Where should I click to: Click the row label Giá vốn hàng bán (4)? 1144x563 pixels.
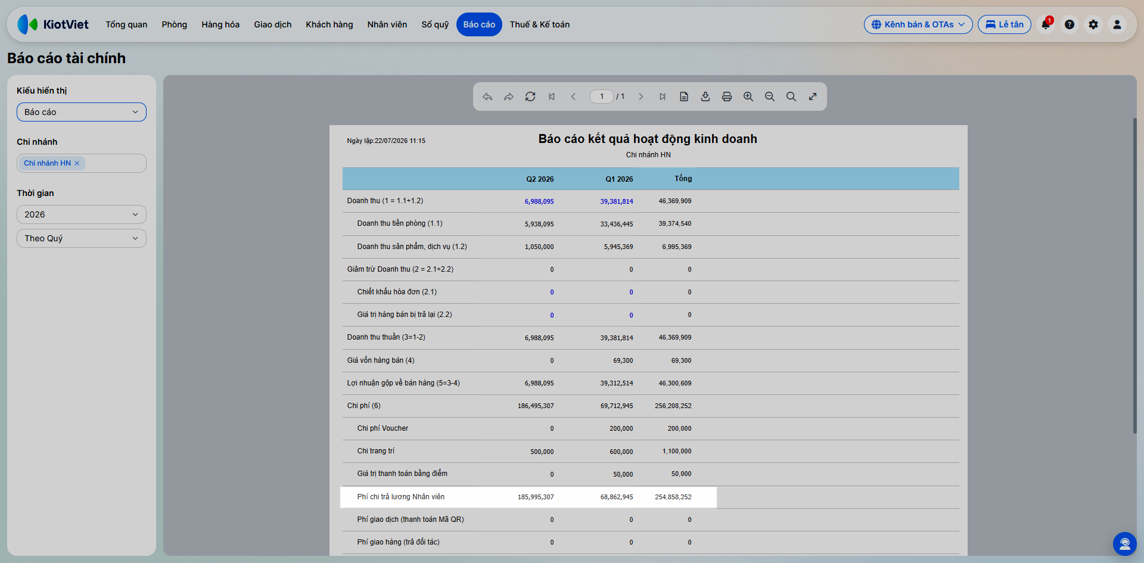(381, 360)
